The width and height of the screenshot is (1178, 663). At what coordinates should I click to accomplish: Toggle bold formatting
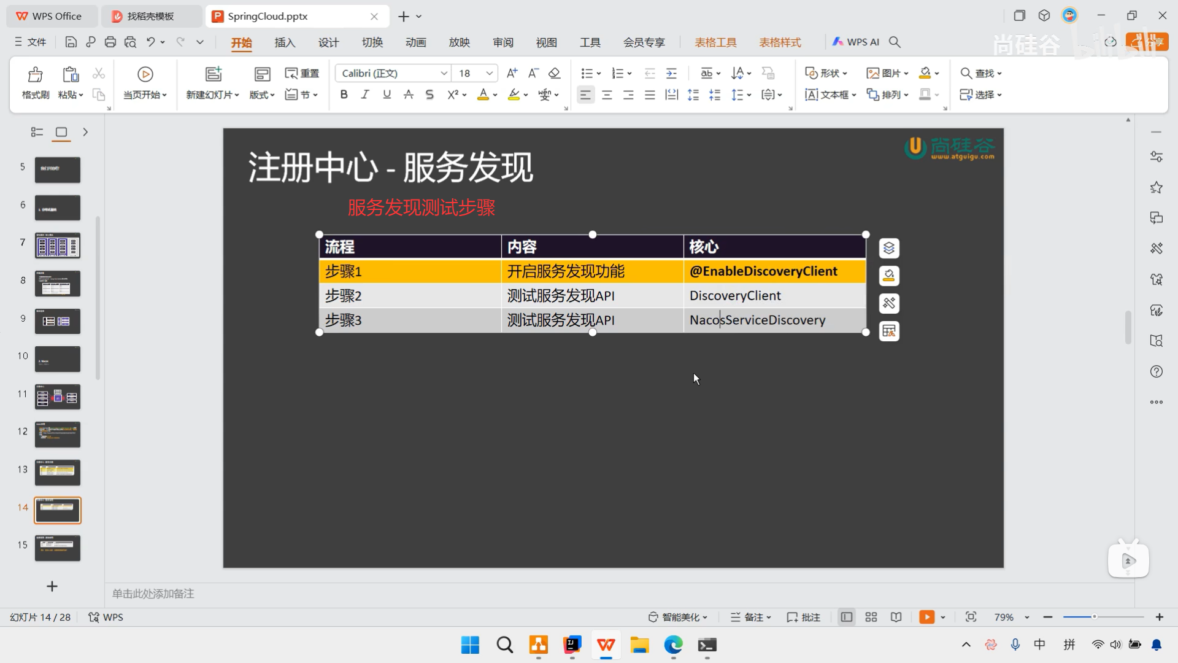[344, 95]
